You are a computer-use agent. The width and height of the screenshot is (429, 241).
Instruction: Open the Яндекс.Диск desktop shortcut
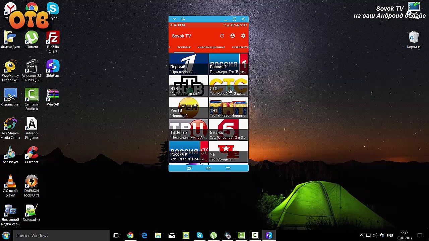coord(10,40)
